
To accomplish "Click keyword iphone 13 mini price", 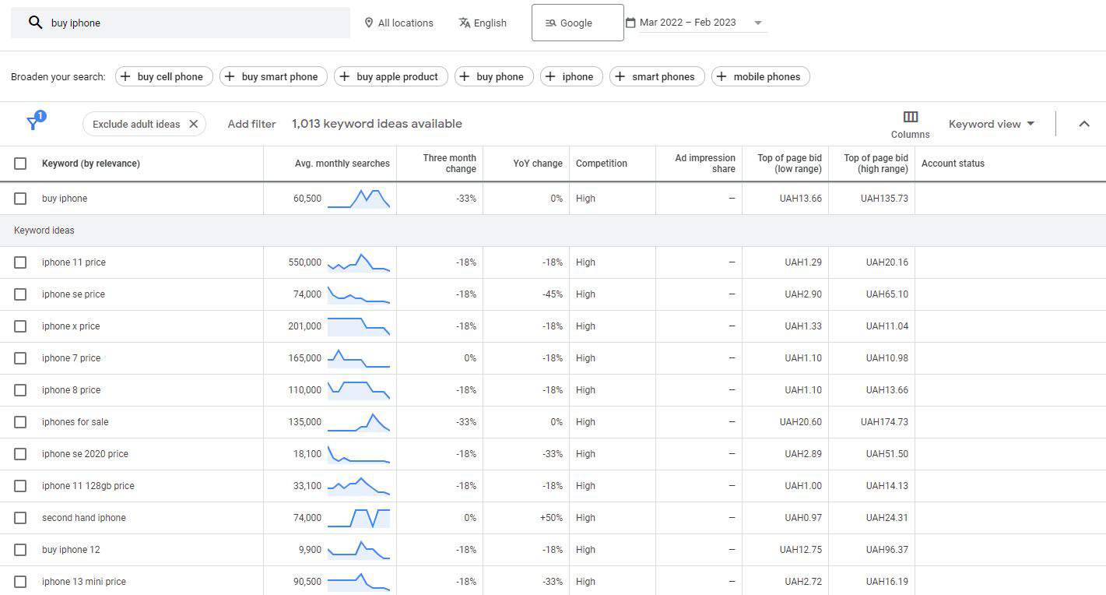I will click(84, 582).
